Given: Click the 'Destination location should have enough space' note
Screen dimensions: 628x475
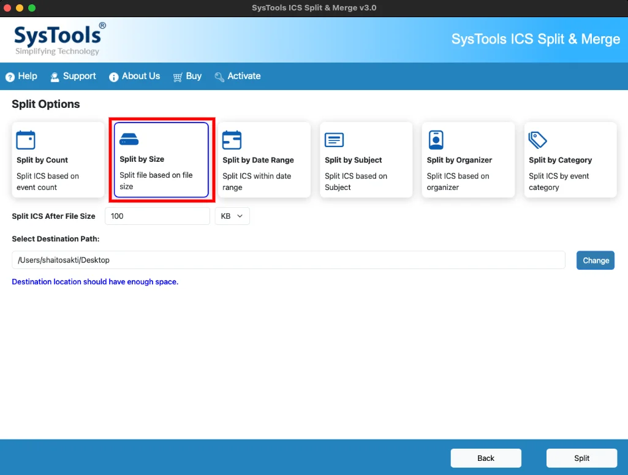Looking at the screenshot, I should tap(96, 281).
